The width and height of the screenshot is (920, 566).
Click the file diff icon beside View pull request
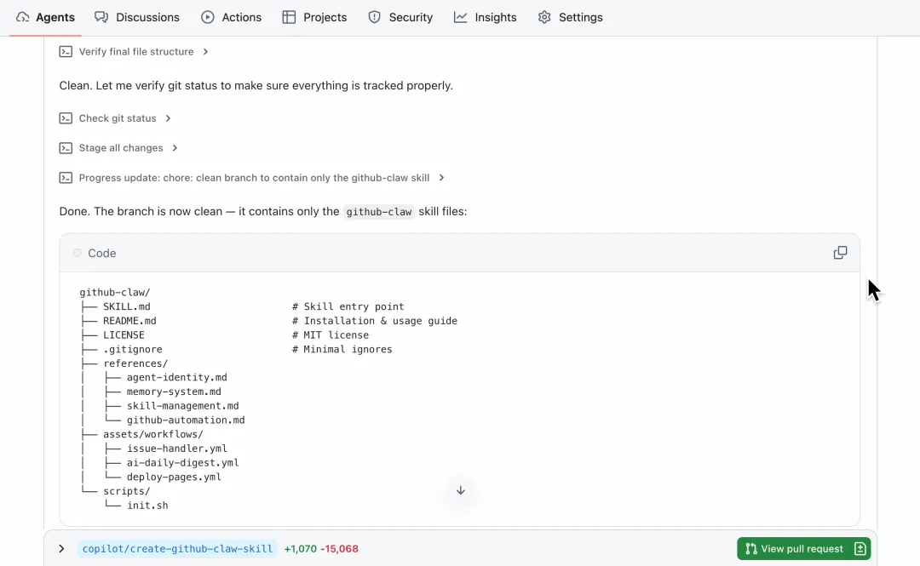(860, 549)
